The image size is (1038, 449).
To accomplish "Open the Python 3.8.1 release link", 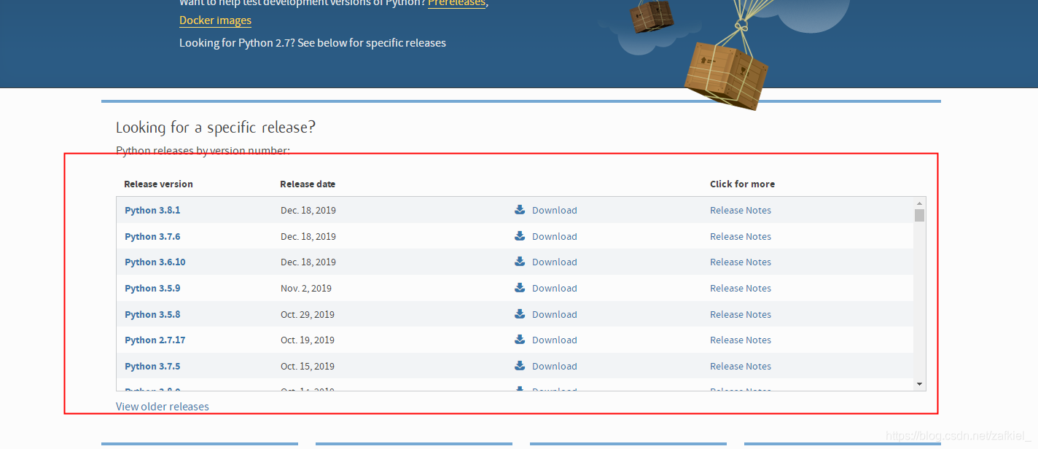I will 152,210.
